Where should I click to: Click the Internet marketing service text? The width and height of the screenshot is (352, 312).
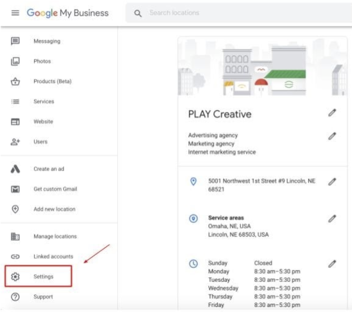pos(222,152)
